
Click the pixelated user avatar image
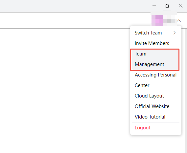click(157, 20)
